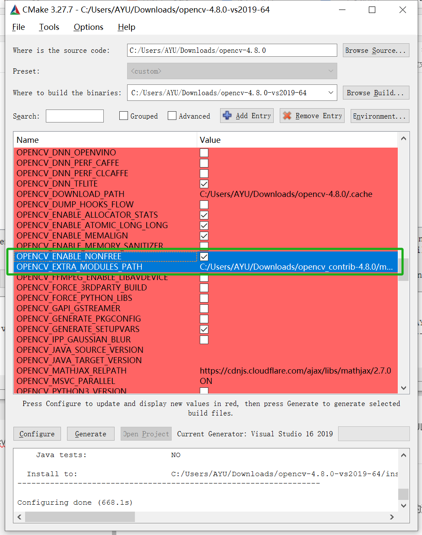The height and width of the screenshot is (535, 422).
Task: Click the Name column header
Action: [x=105, y=140]
